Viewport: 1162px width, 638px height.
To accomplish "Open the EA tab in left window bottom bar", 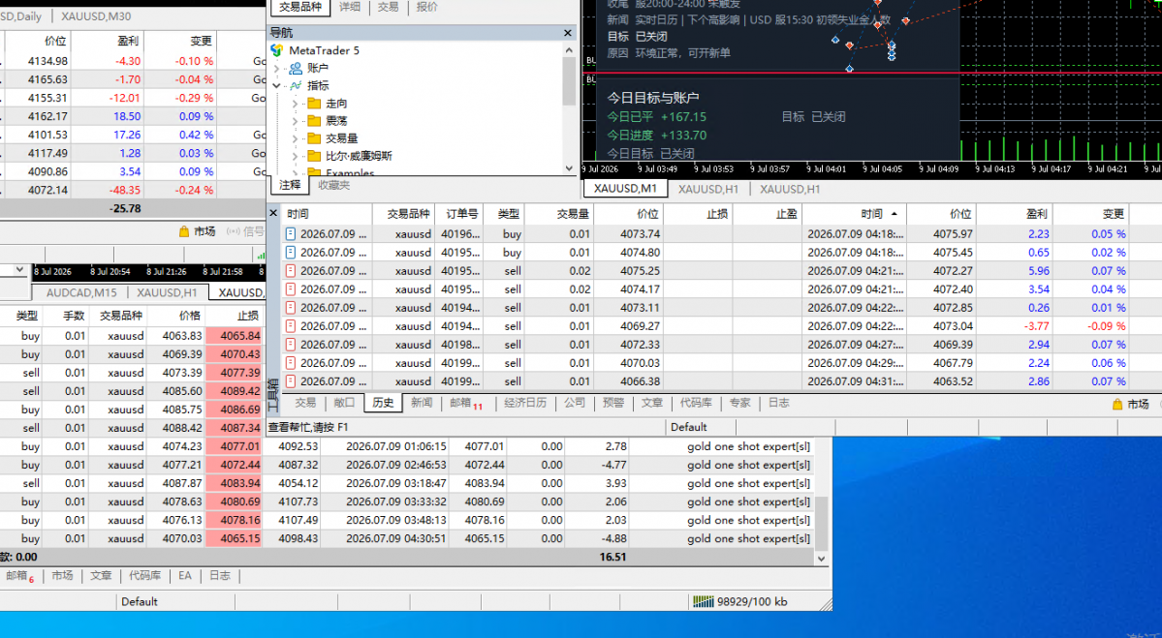I will 184,575.
